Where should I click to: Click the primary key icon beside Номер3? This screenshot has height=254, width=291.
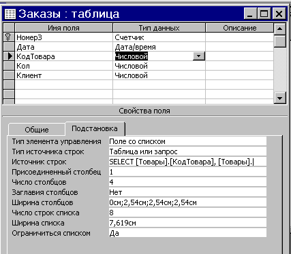point(9,37)
